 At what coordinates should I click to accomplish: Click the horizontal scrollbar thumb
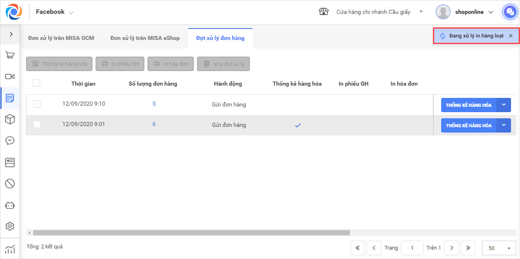[191, 232]
